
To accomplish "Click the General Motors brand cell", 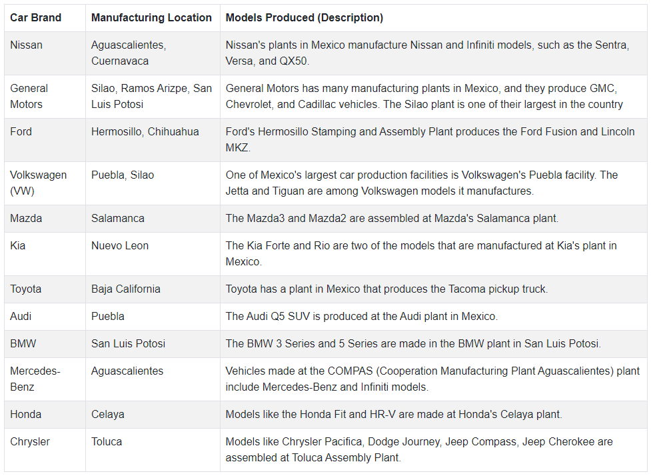I will coord(45,97).
